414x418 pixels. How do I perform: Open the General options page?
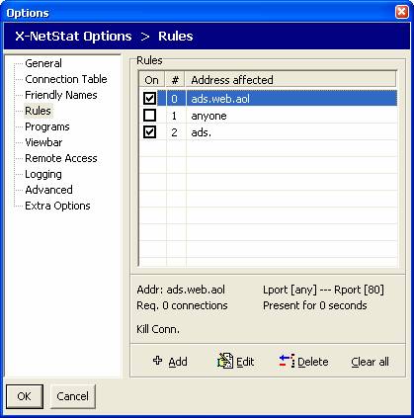43,63
